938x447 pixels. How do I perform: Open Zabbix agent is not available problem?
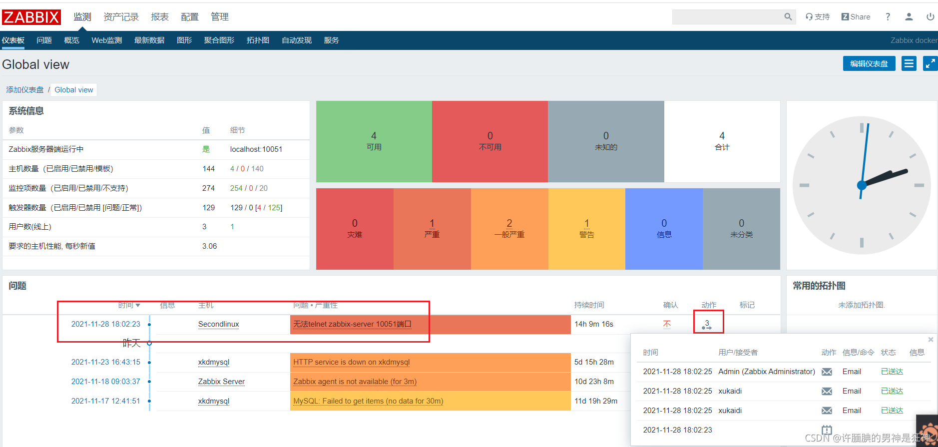(355, 382)
